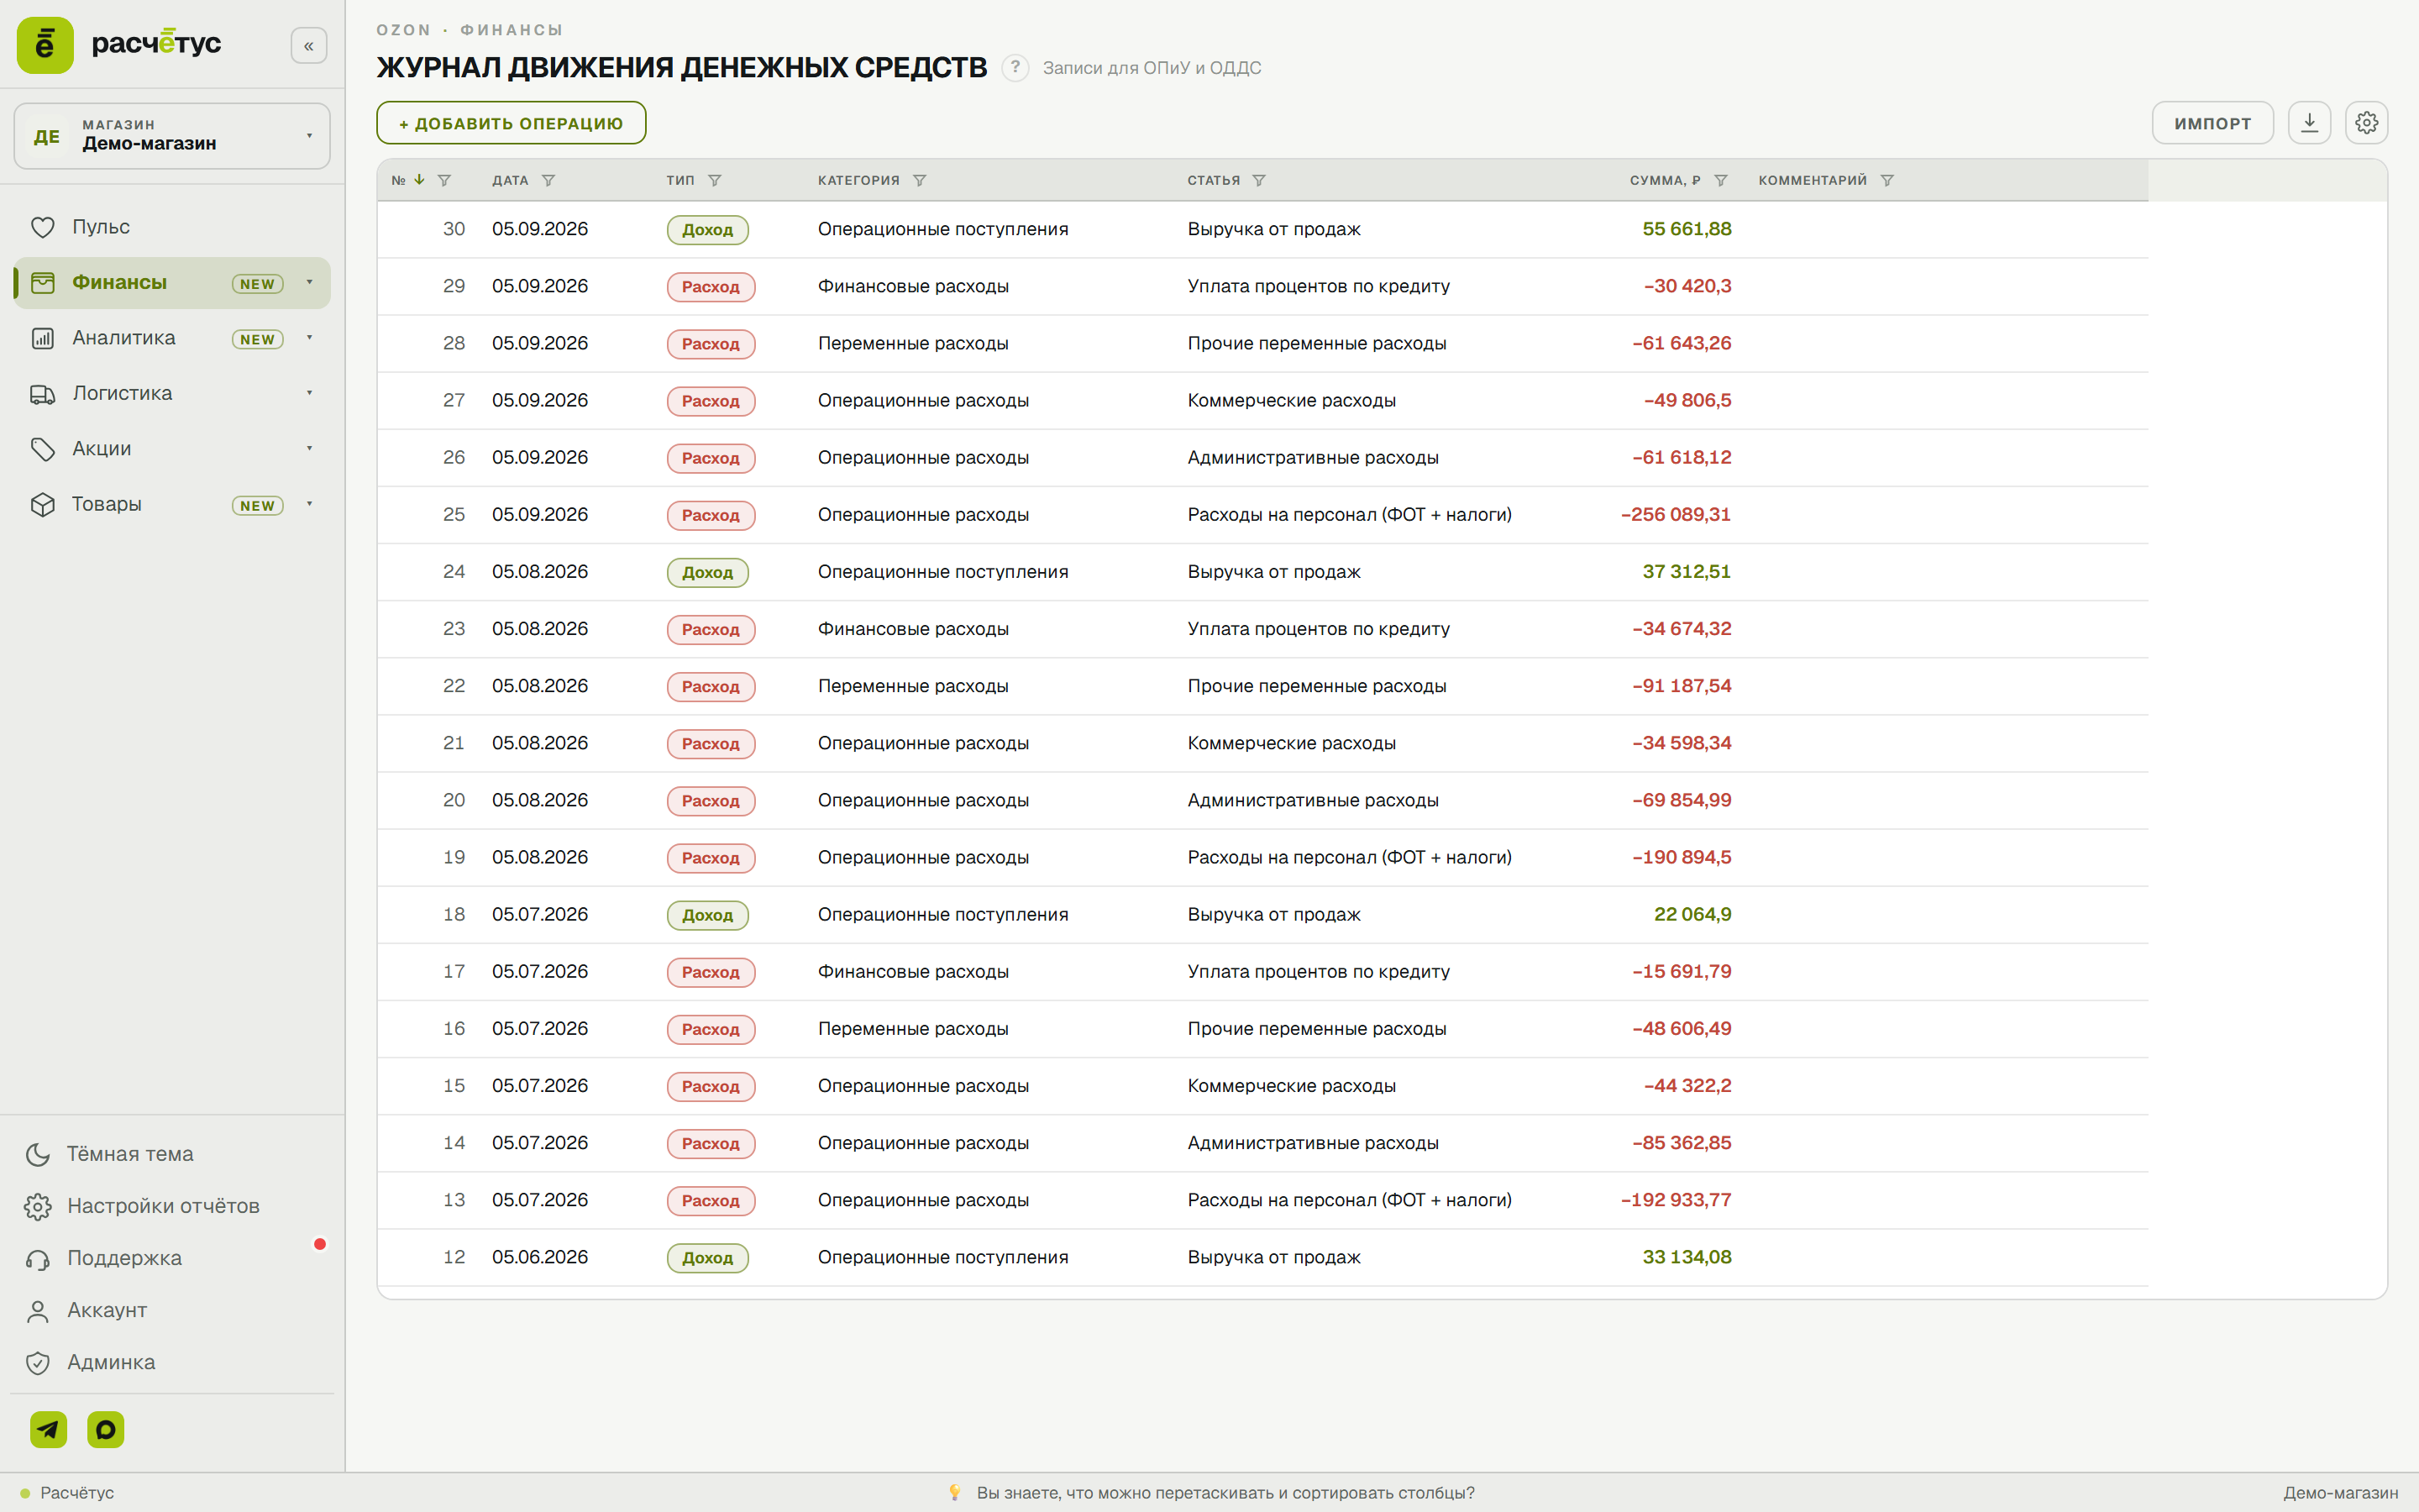Image resolution: width=2419 pixels, height=1512 pixels.
Task: Open table settings gear icon
Action: click(2366, 123)
